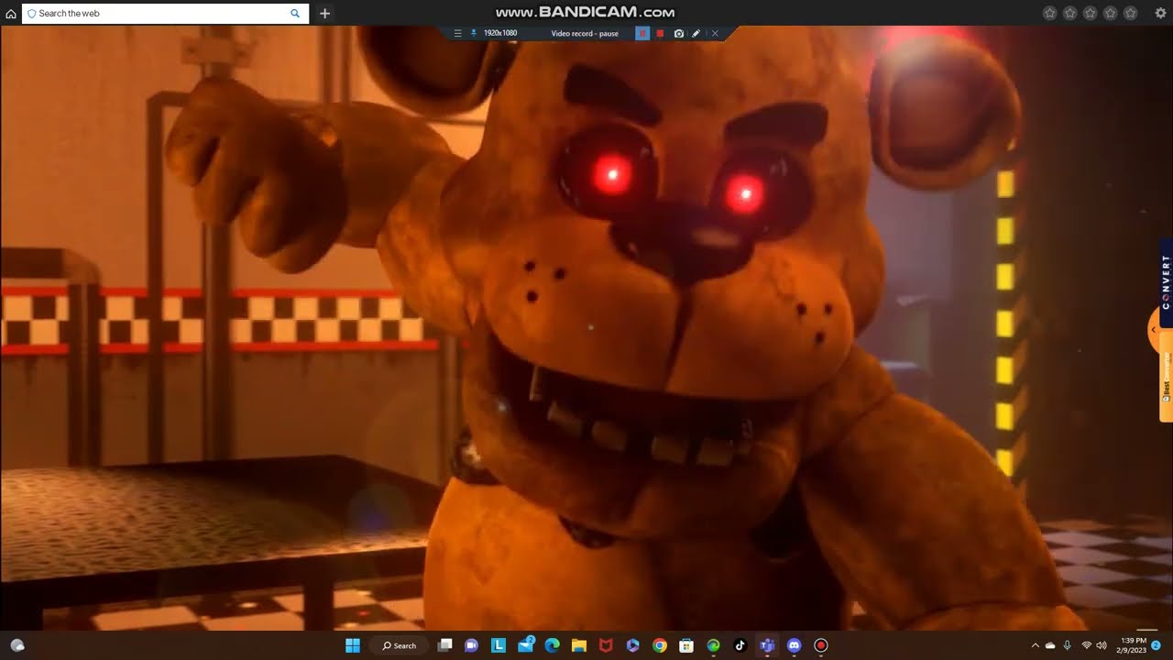The height and width of the screenshot is (660, 1173).
Task: Pause the Bandicam video recording
Action: (x=642, y=33)
